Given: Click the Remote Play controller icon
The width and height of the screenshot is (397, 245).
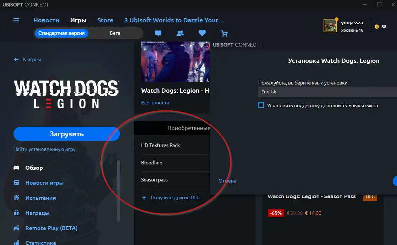Looking at the screenshot, I should (16, 228).
